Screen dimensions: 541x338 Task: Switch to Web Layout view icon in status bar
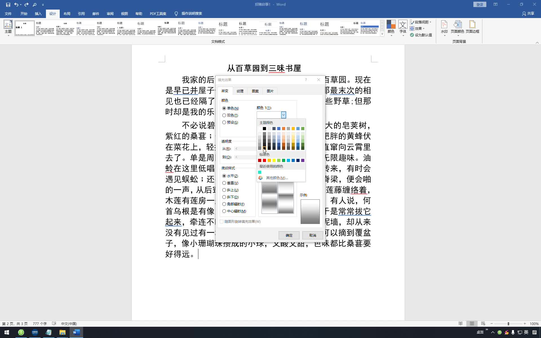[x=483, y=324]
